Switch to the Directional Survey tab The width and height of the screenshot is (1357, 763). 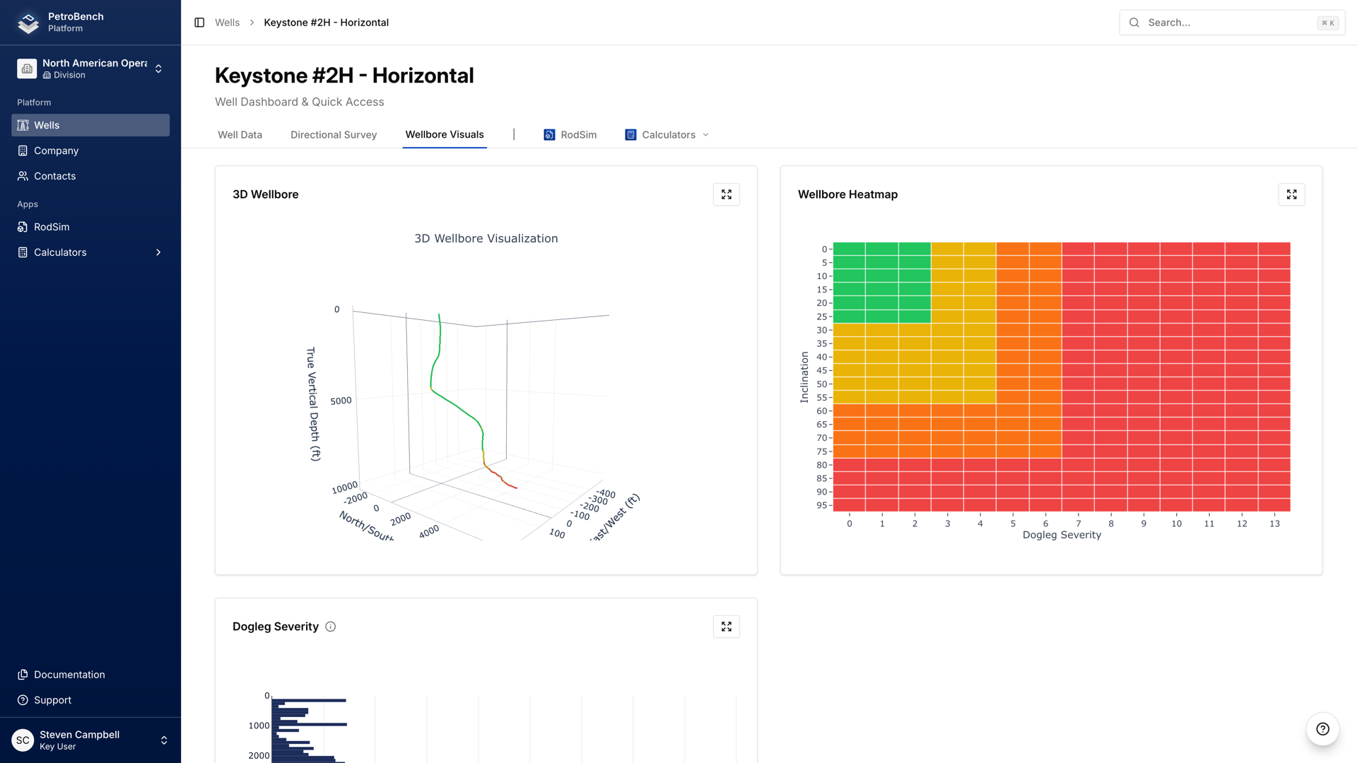[x=333, y=134]
